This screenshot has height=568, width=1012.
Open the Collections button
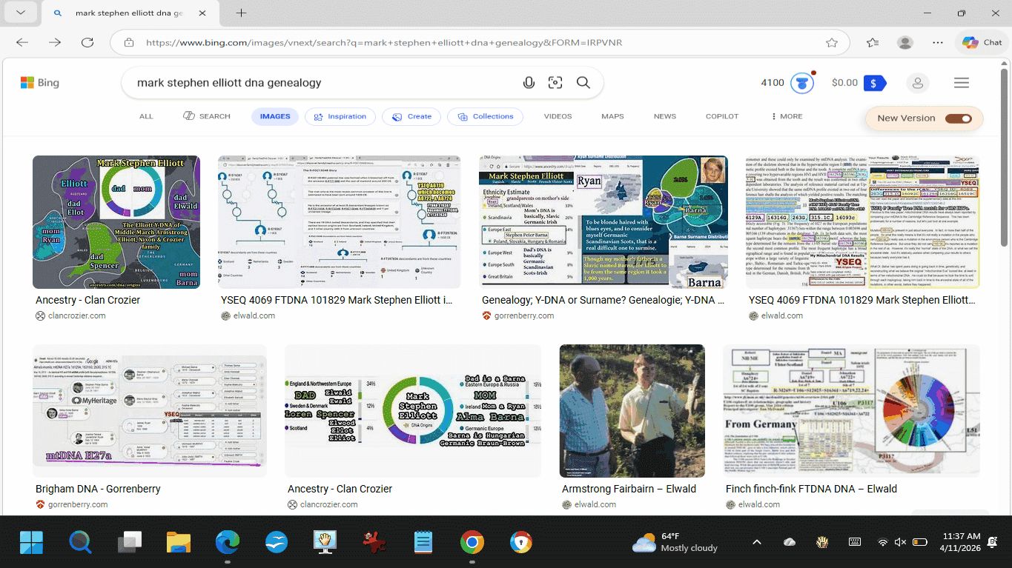pos(486,116)
